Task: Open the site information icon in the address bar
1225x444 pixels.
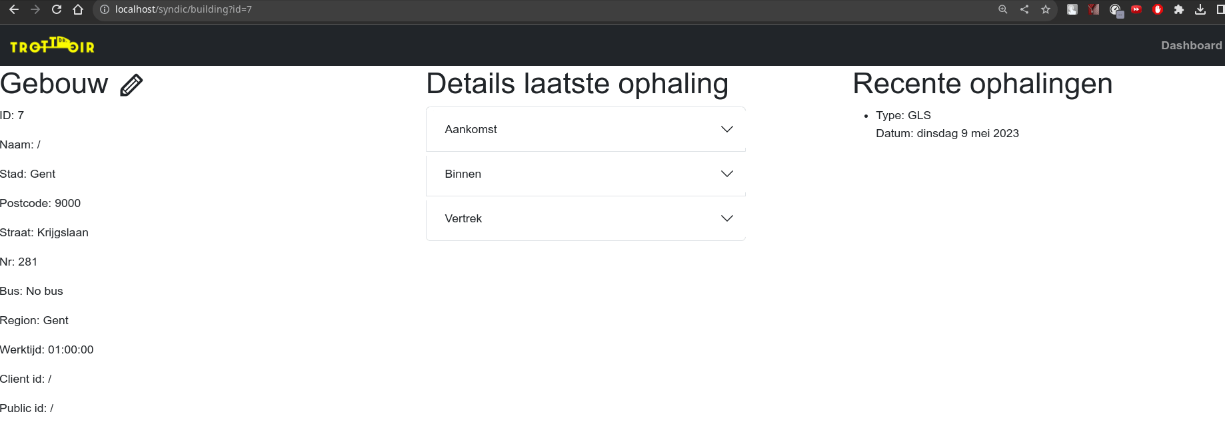Action: coord(104,9)
